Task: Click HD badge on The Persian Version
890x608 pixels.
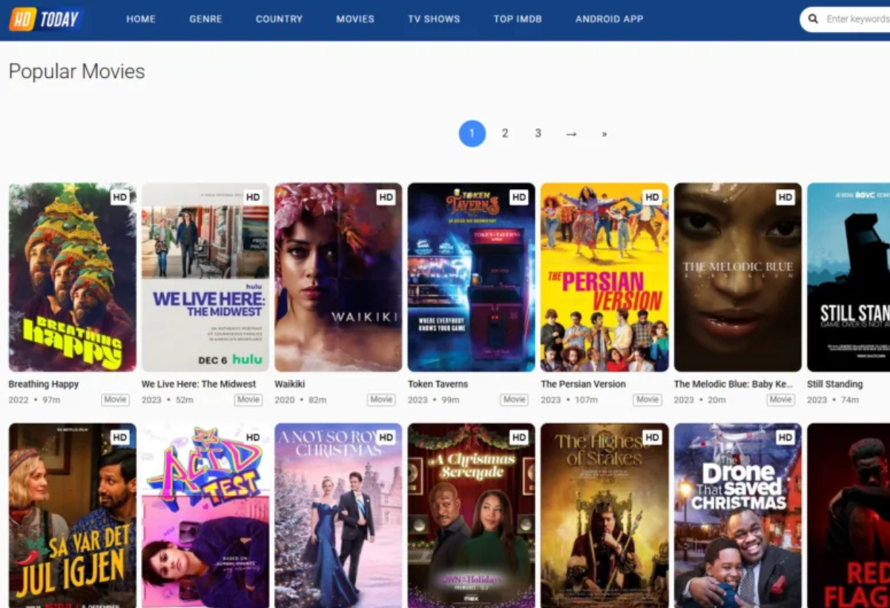Action: 652,197
